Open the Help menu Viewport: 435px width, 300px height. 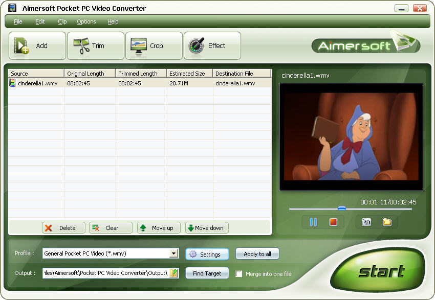(x=113, y=21)
